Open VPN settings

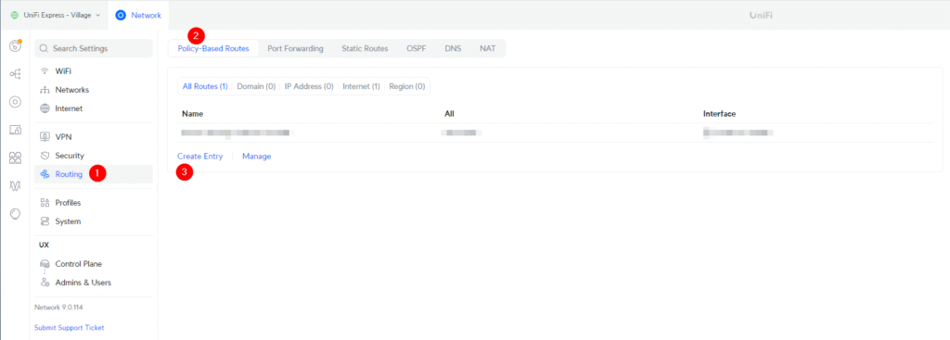click(94, 137)
